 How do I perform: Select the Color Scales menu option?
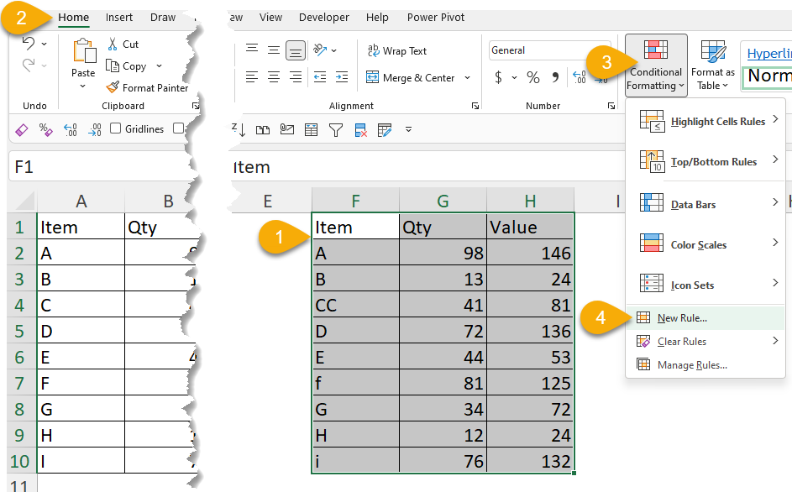[698, 245]
